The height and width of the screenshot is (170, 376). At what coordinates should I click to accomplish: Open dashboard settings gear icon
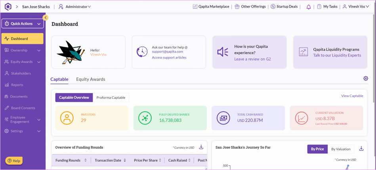point(365,78)
